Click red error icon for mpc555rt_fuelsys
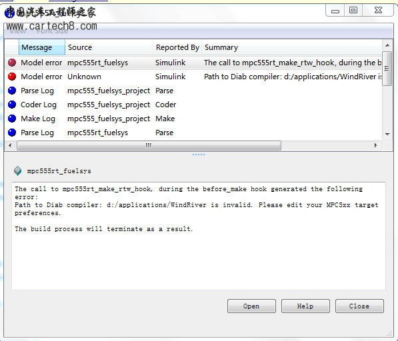This screenshot has width=398, height=341. [x=12, y=63]
